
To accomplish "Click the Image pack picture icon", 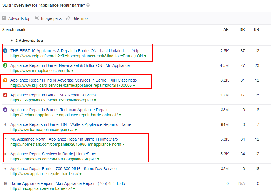I will [x=37, y=18].
